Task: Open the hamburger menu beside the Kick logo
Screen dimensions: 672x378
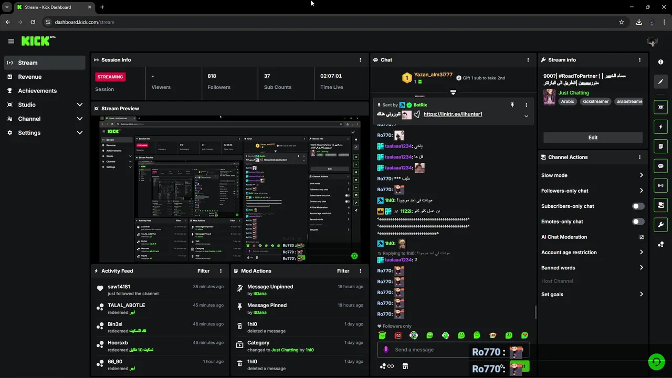Action: tap(11, 41)
